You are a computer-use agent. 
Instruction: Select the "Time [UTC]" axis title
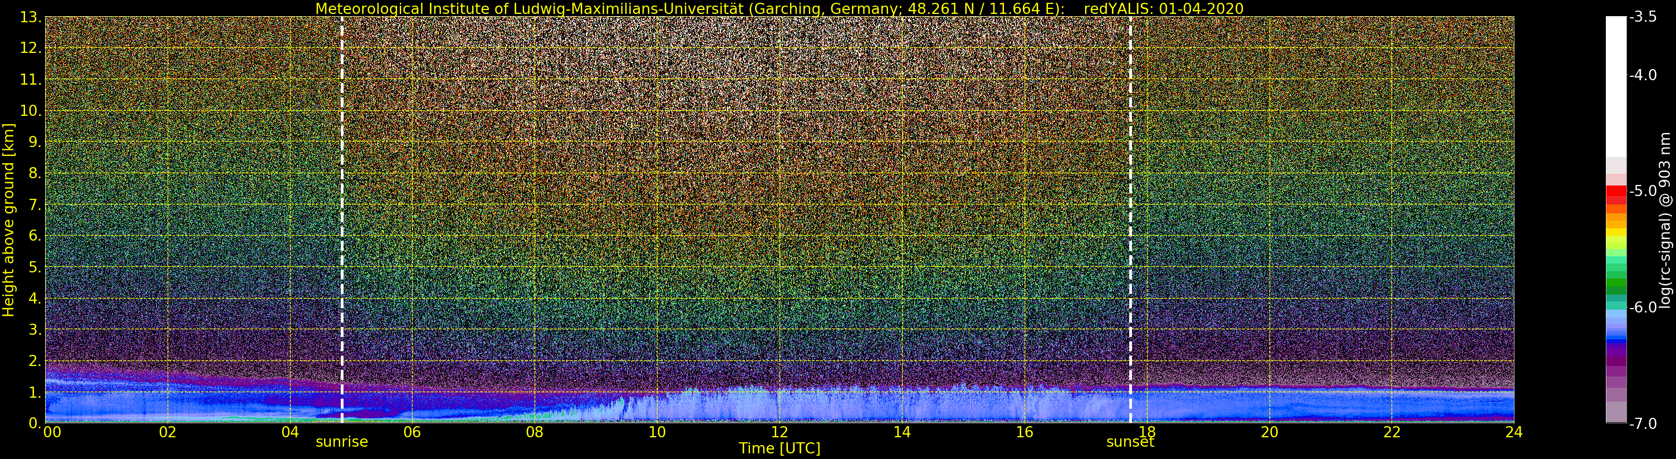coord(780,448)
